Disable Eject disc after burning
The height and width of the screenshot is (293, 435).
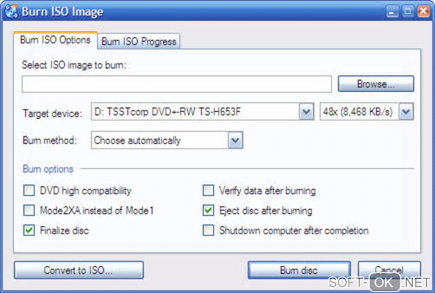click(208, 210)
